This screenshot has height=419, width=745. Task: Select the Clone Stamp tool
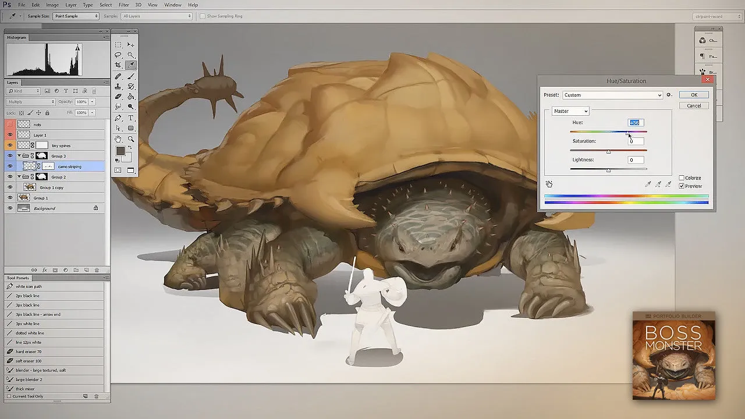(x=118, y=86)
